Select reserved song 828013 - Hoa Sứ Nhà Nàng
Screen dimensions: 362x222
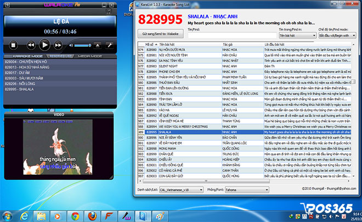pyautogui.click(x=60, y=67)
